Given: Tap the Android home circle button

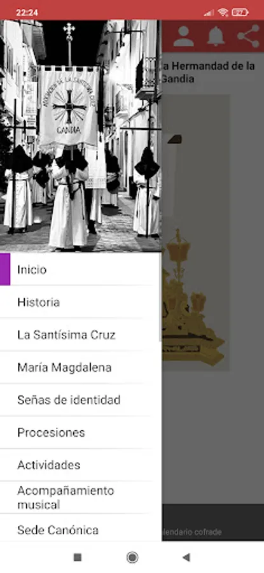Looking at the screenshot, I should pos(132,557).
